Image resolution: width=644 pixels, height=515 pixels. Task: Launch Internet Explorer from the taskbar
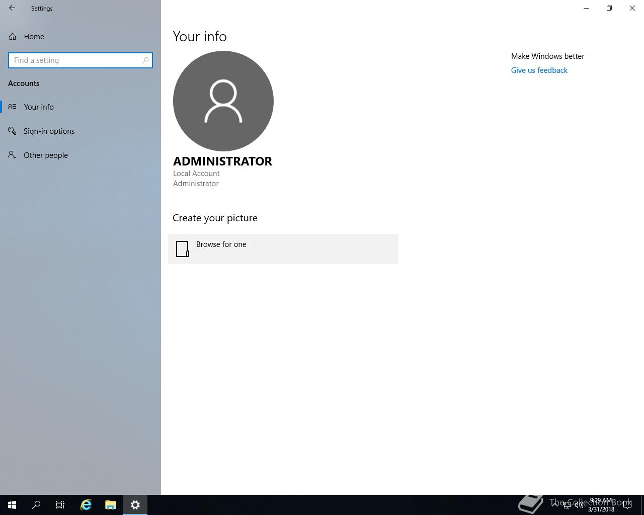(x=86, y=505)
